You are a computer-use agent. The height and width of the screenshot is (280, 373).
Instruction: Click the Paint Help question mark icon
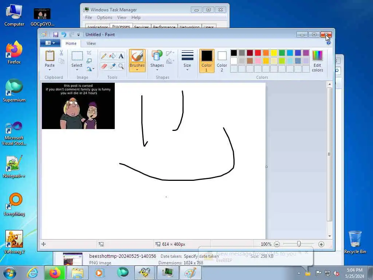pos(329,43)
